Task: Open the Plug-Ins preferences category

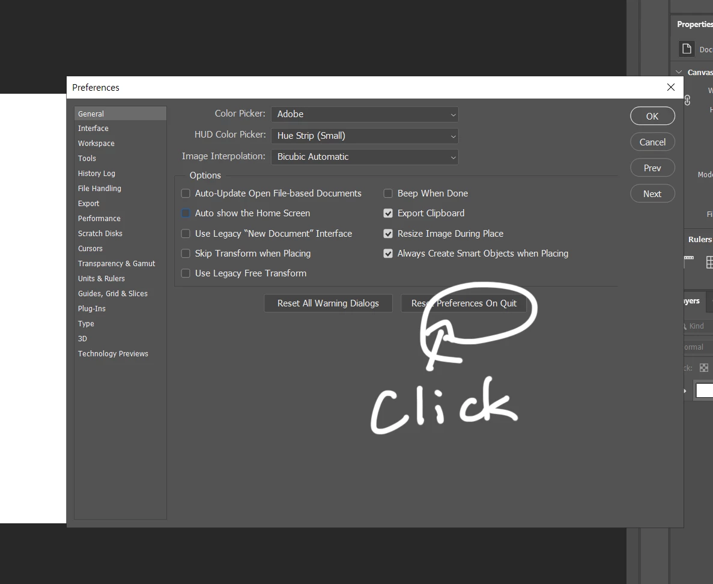Action: [121, 308]
